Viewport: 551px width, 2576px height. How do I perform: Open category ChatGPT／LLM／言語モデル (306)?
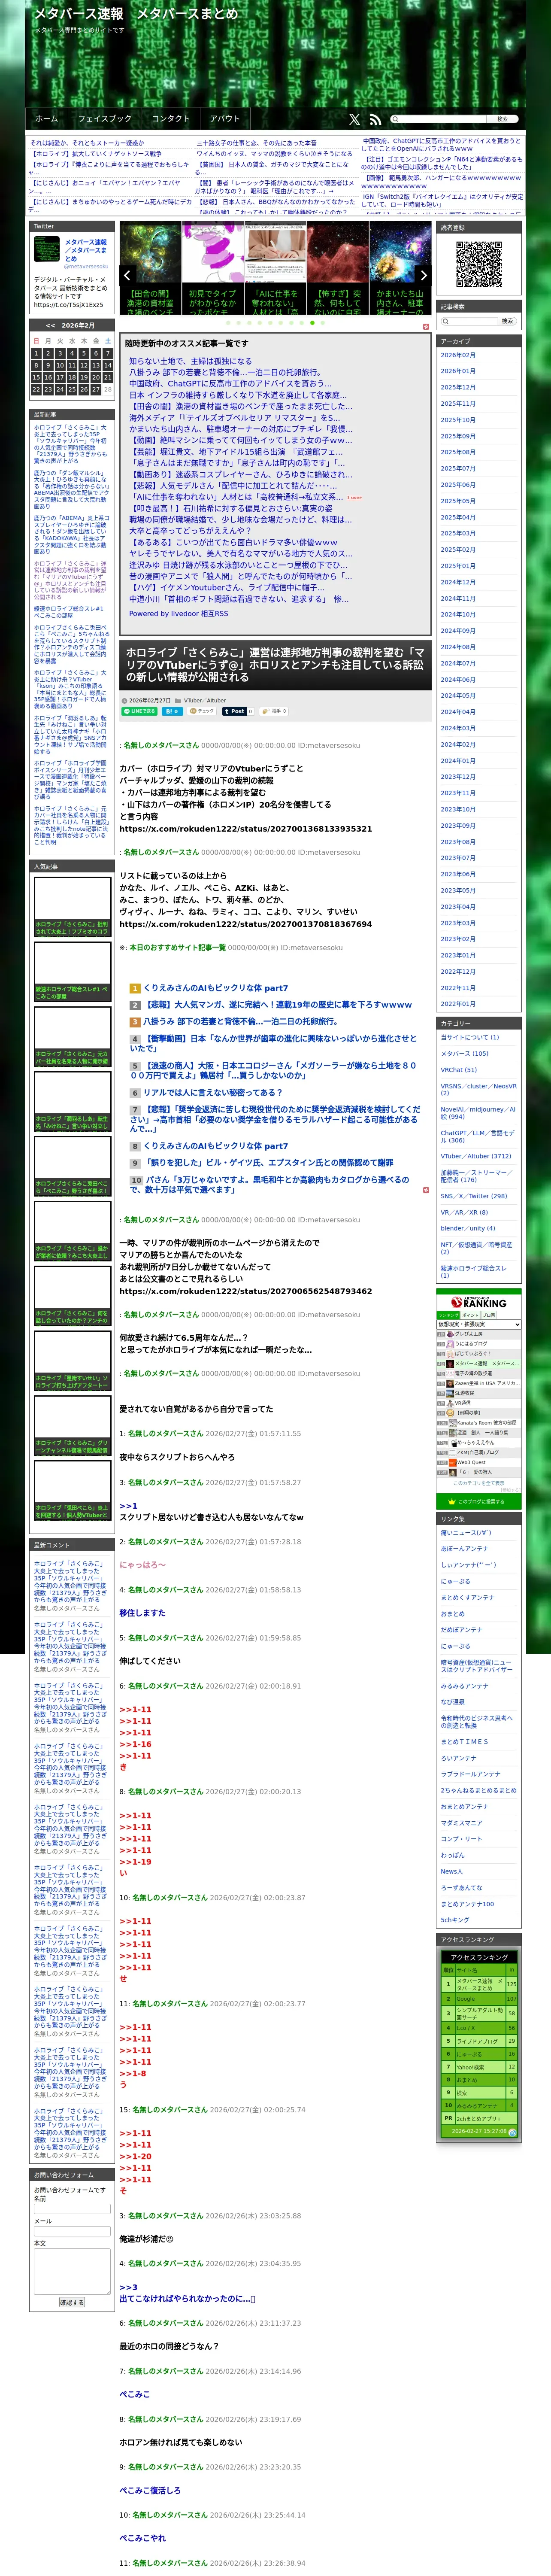click(x=478, y=1137)
